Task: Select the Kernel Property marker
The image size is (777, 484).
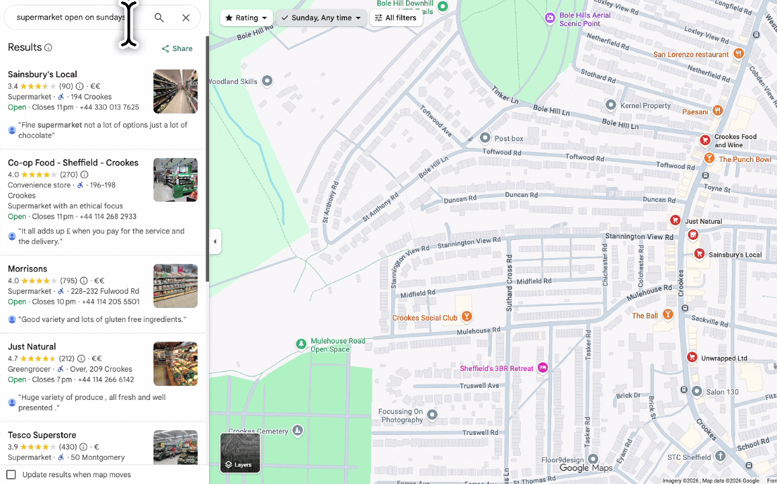Action: click(611, 105)
